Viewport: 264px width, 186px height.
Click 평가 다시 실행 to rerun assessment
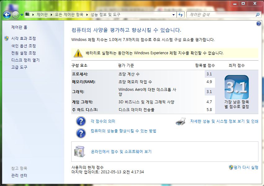(246, 167)
